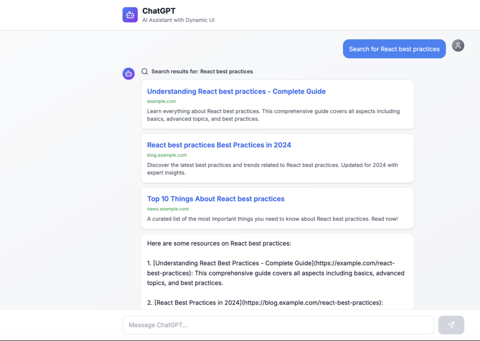Click the curated list description in third result
This screenshot has width=480, height=341.
(x=272, y=219)
